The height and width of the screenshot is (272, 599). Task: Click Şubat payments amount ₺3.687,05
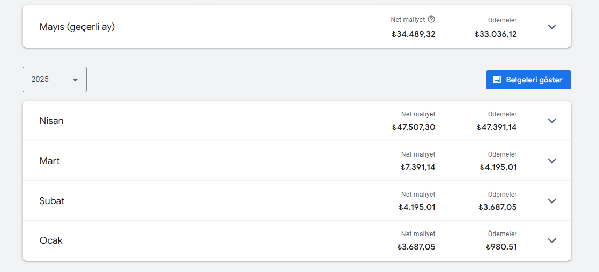(497, 207)
